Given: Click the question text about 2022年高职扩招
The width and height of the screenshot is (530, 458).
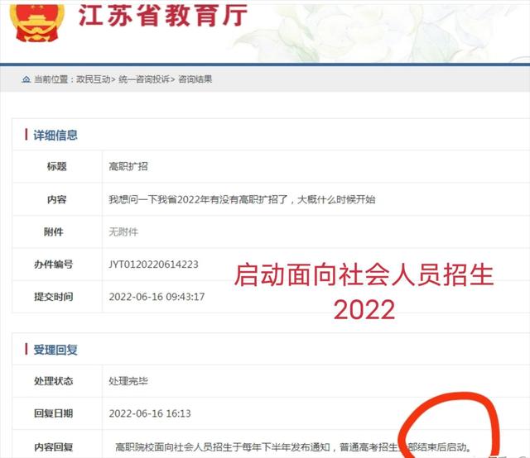Looking at the screenshot, I should pyautogui.click(x=242, y=199).
